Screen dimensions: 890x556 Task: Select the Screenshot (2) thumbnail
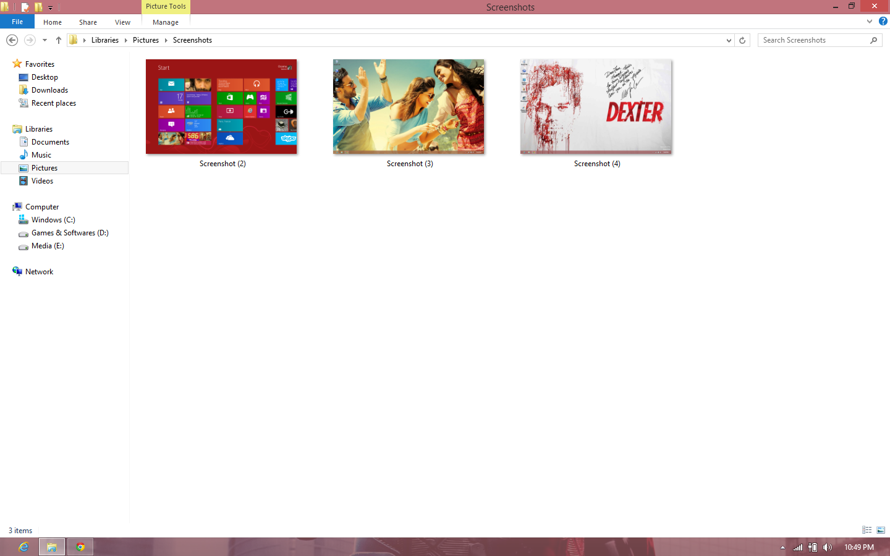click(221, 107)
